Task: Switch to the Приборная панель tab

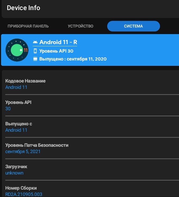Action: 28,26
